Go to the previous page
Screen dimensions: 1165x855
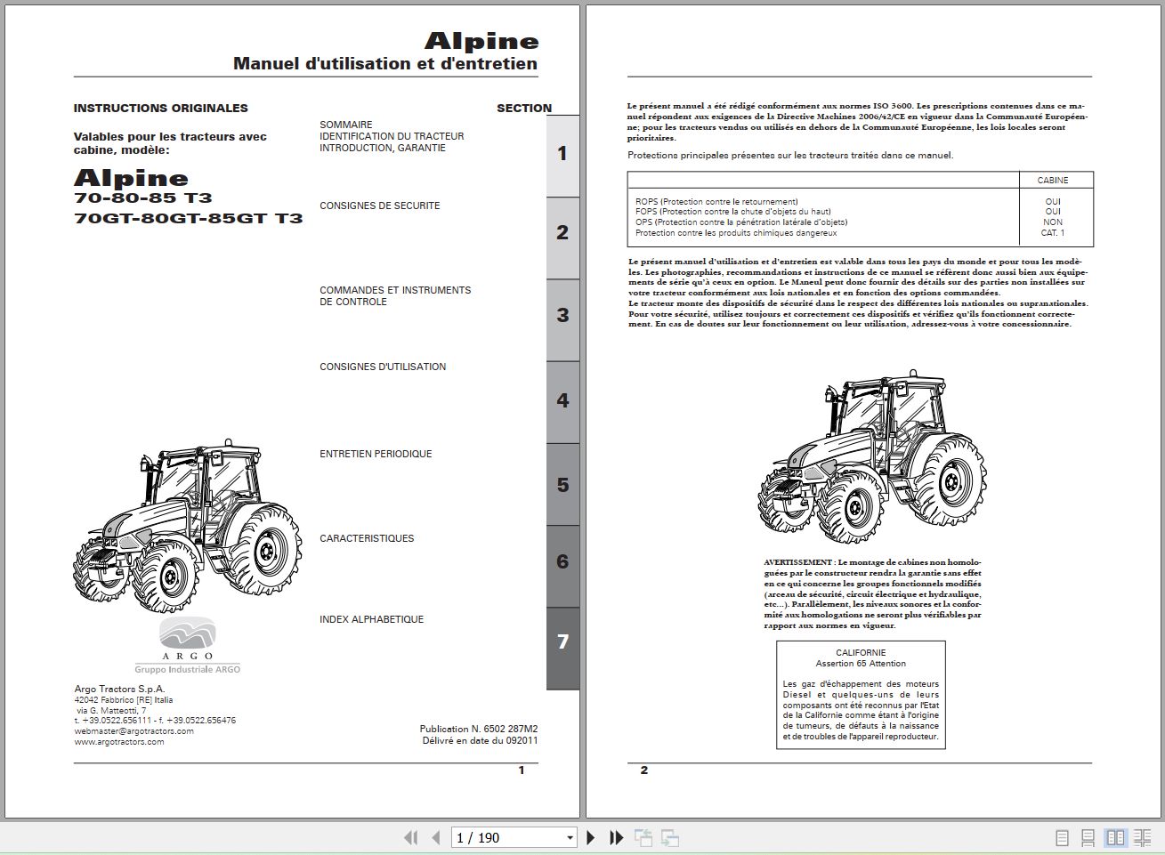435,837
